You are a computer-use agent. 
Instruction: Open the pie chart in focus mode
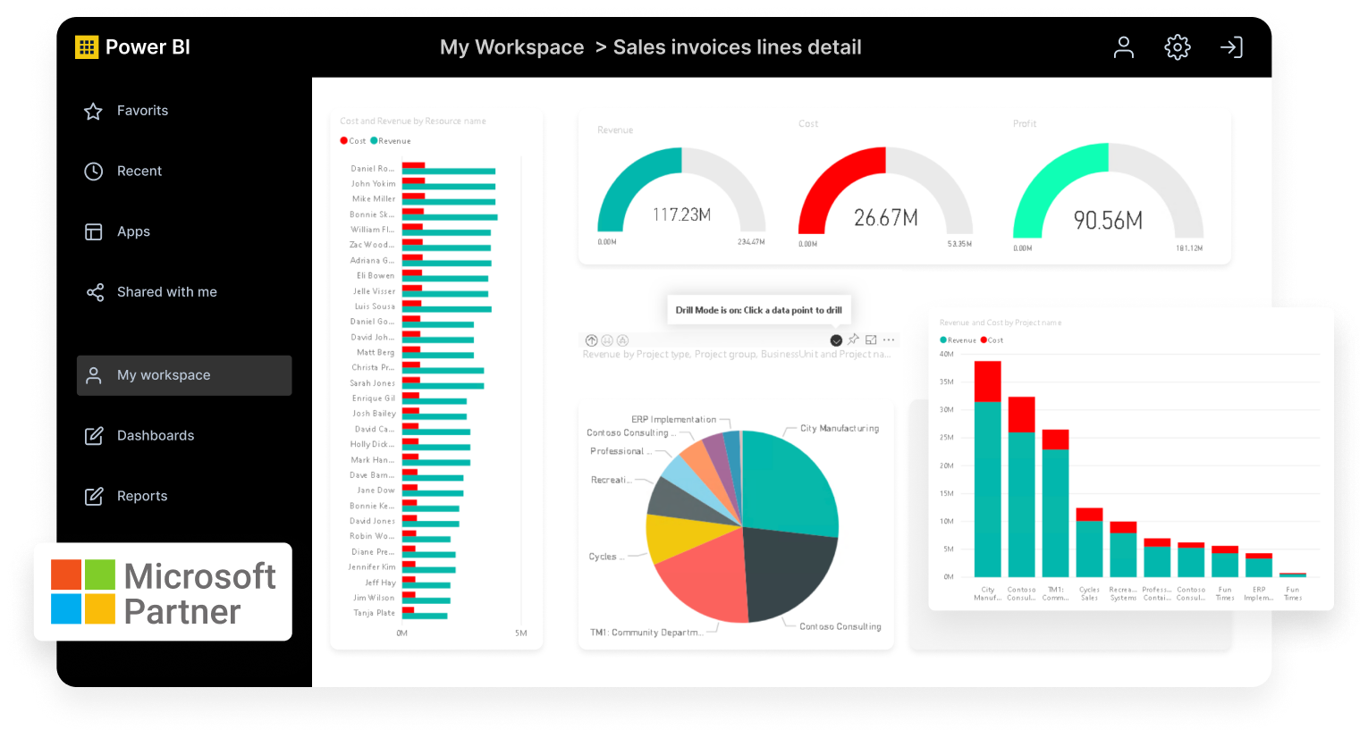coord(871,340)
